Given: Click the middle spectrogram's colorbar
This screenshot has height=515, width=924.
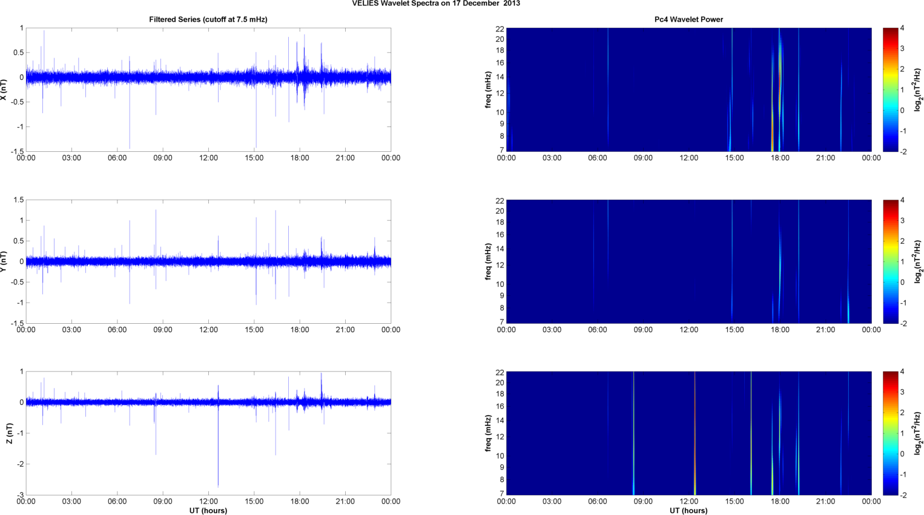Looking at the screenshot, I should pyautogui.click(x=891, y=261).
